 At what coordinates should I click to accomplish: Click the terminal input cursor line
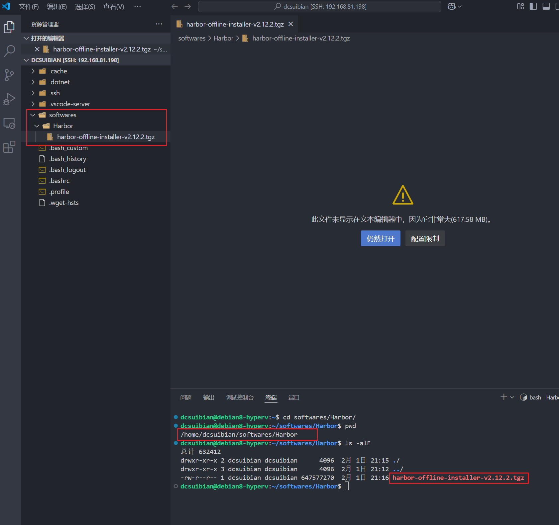347,486
